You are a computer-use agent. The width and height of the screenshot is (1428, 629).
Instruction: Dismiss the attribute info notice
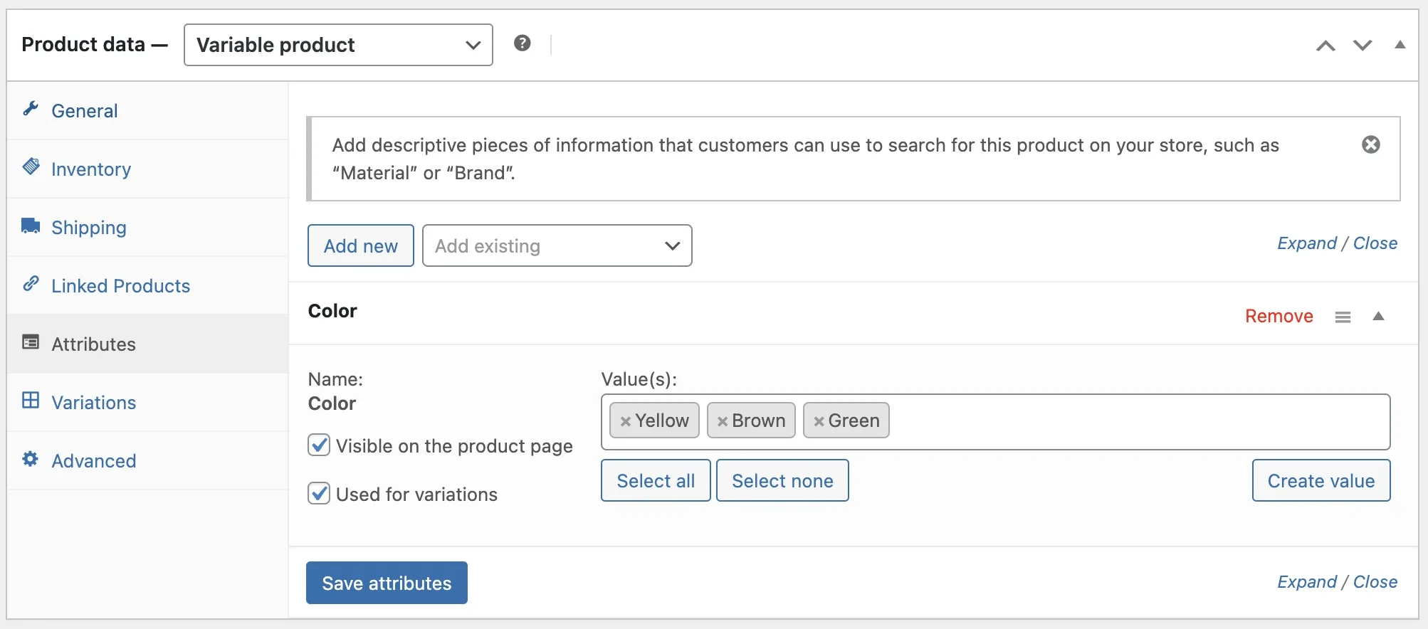tap(1371, 144)
